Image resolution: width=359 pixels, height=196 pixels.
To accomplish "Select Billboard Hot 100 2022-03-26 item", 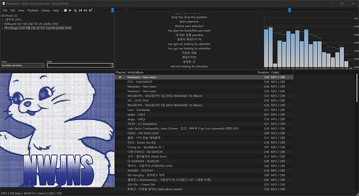I will point(31,24).
